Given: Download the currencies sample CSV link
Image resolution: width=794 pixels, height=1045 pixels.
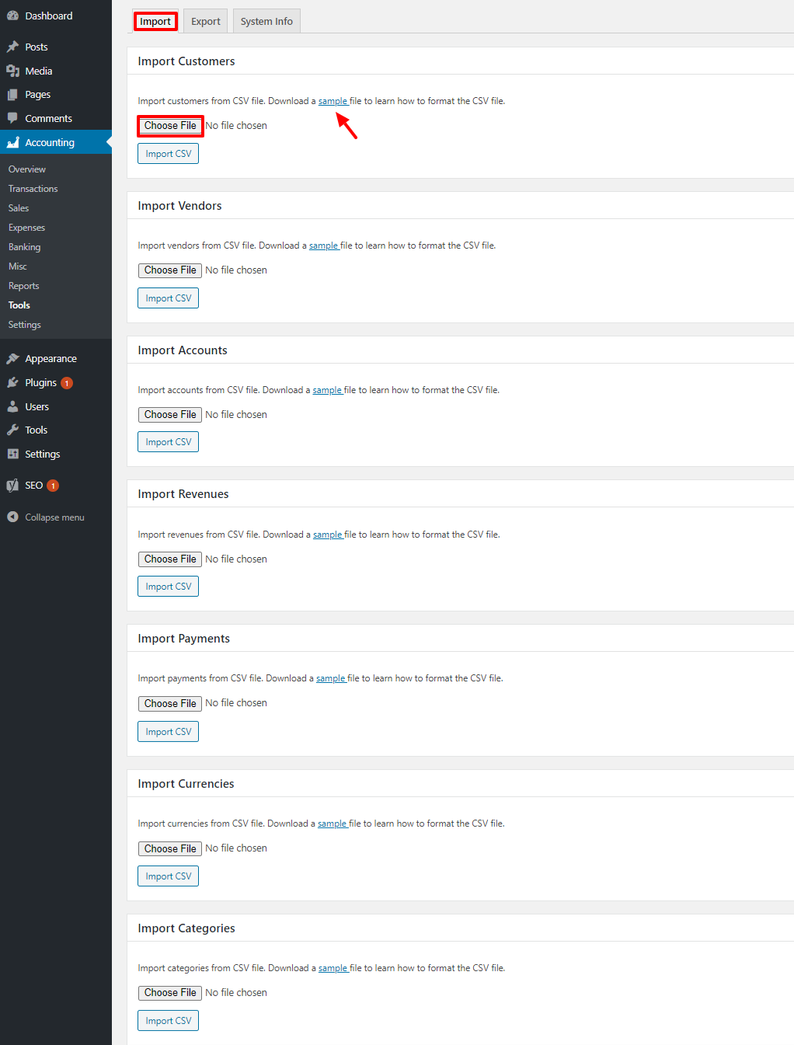Looking at the screenshot, I should pos(333,824).
